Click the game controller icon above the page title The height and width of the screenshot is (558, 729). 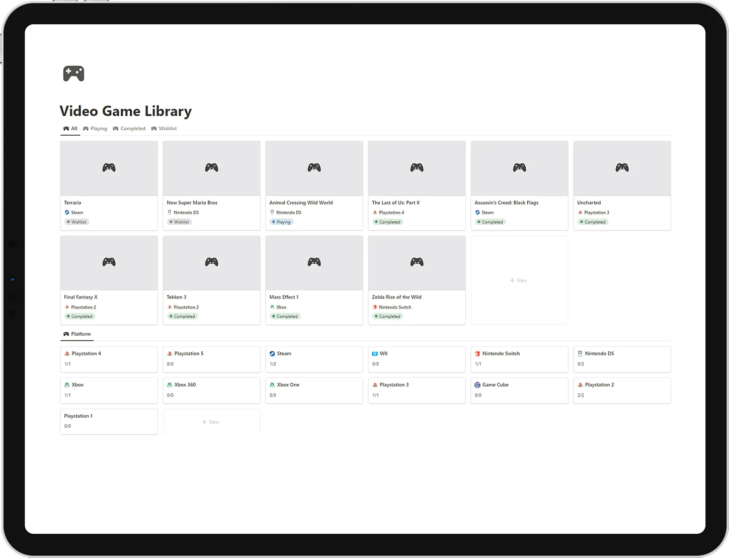click(x=73, y=73)
